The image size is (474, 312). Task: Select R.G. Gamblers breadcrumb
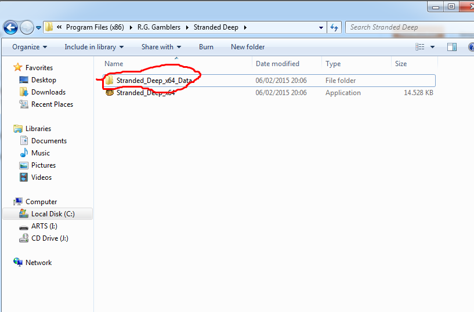[x=159, y=27]
